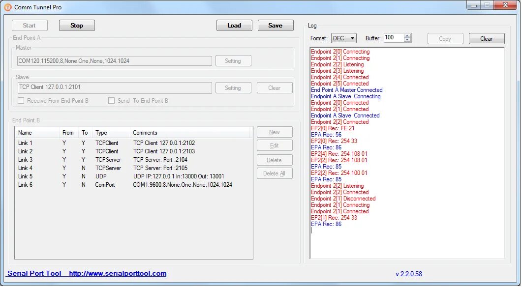The image size is (522, 287).
Task: Click the TCP Client 127.0.0.1:2103 comment
Action: click(x=164, y=151)
